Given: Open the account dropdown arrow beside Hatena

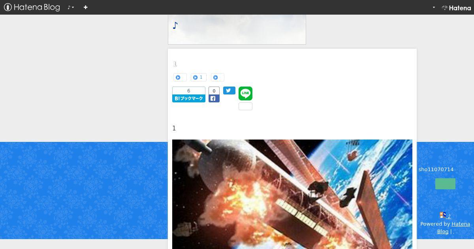Looking at the screenshot, I should point(434,7).
